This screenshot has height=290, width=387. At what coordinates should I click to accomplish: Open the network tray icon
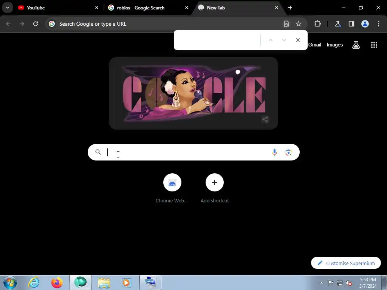click(x=340, y=283)
